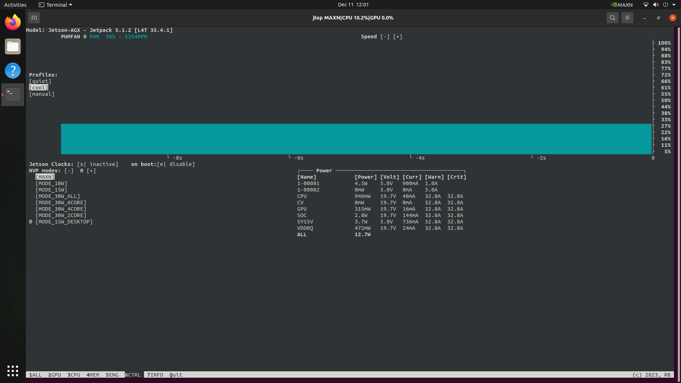Viewport: 681px width, 383px height.
Task: Select the MODE_15W power mode
Action: click(x=51, y=190)
